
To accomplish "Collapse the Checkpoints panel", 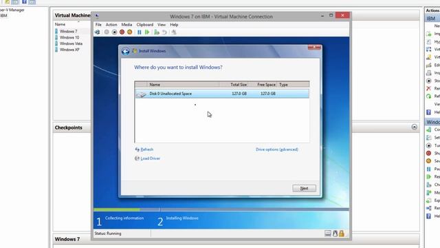I will coord(414,127).
